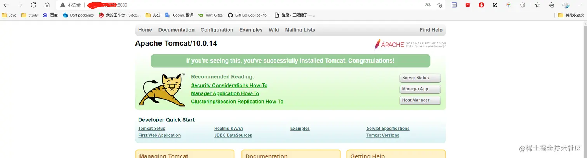The width and height of the screenshot is (587, 158).
Task: Open the Documentation navigation item
Action: [x=176, y=30]
